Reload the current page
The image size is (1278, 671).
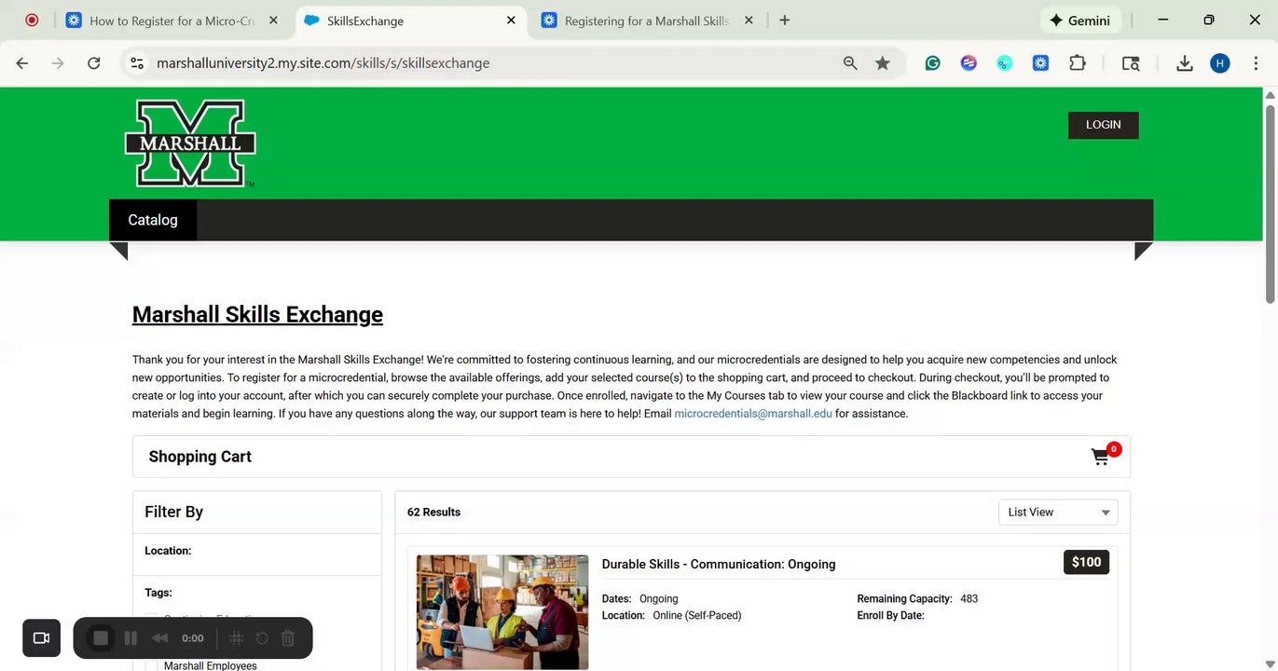(x=93, y=63)
